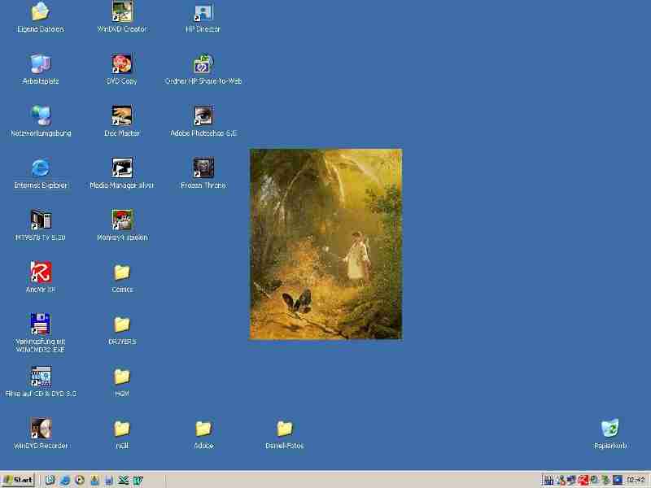
Task: Click the Frozen Throne game icon
Action: (203, 168)
